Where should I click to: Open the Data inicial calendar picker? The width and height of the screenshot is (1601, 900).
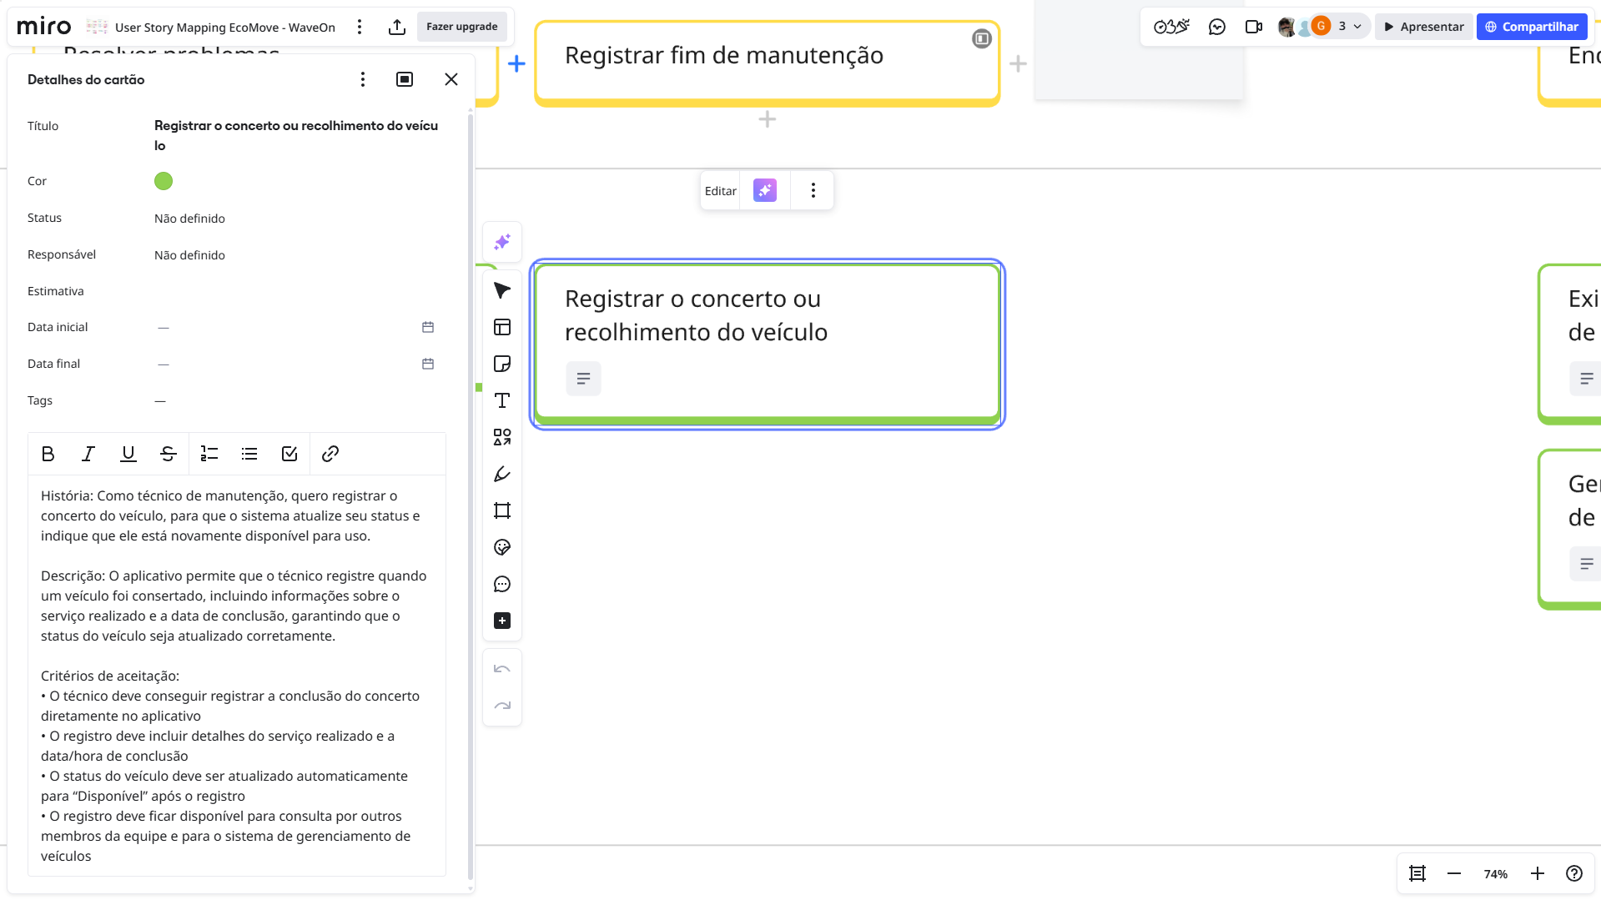coord(428,327)
